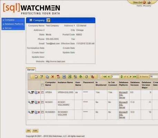
Task: Delete the RCSDDB01 server row
Action: (x=39, y=112)
